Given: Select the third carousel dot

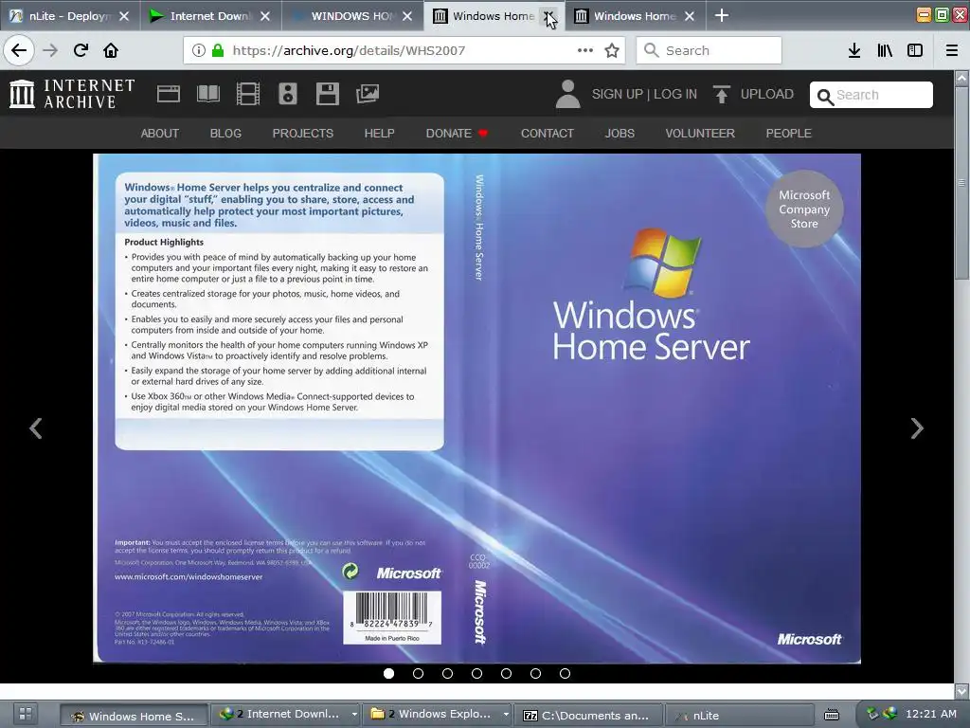Looking at the screenshot, I should tap(447, 674).
